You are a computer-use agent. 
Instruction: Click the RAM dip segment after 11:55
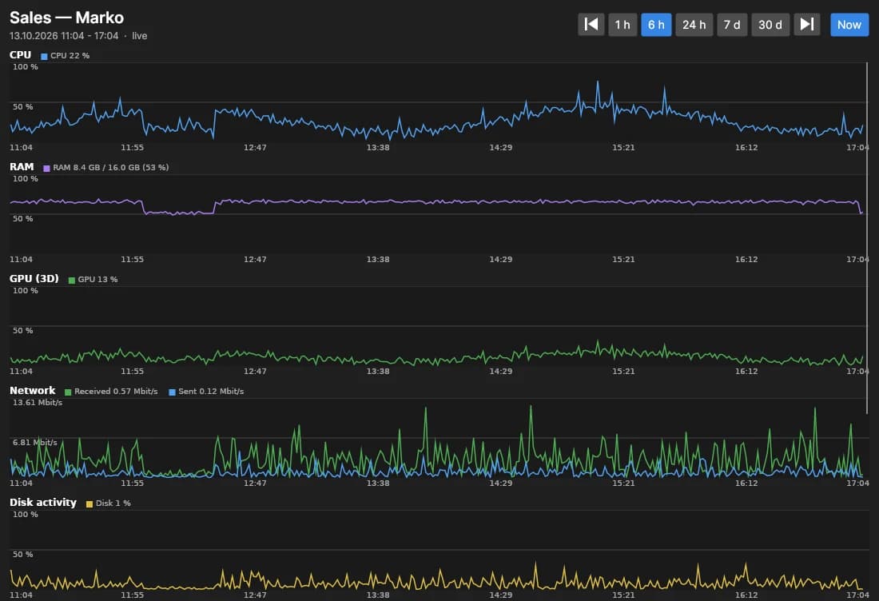(x=178, y=213)
